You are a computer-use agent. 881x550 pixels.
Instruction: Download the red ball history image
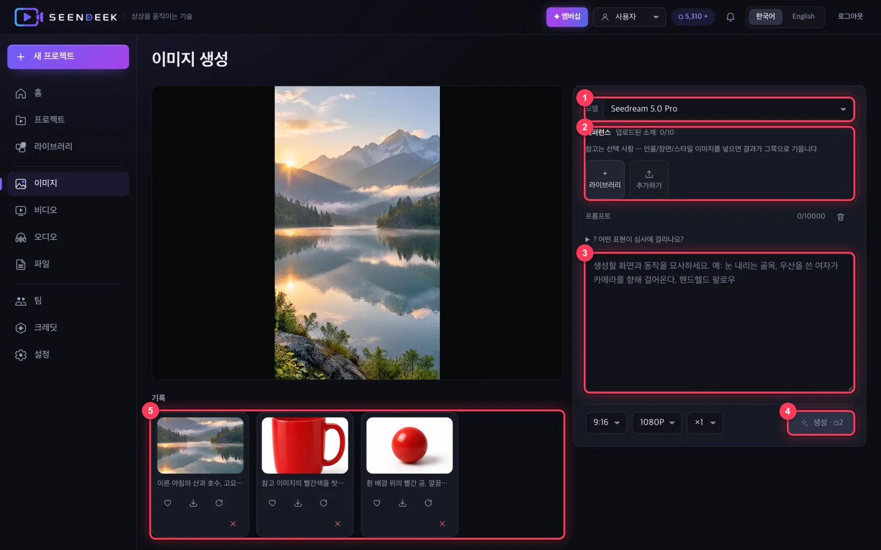tap(403, 503)
